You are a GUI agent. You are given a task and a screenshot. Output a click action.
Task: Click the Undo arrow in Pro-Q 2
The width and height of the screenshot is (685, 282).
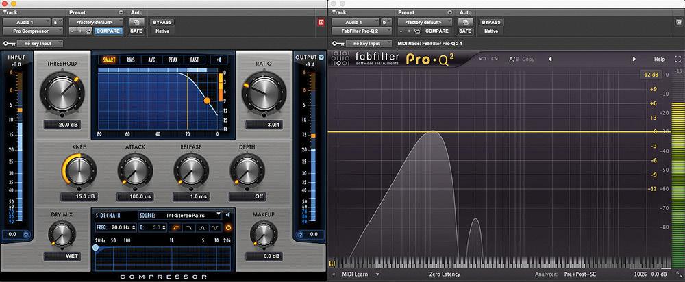coord(482,59)
